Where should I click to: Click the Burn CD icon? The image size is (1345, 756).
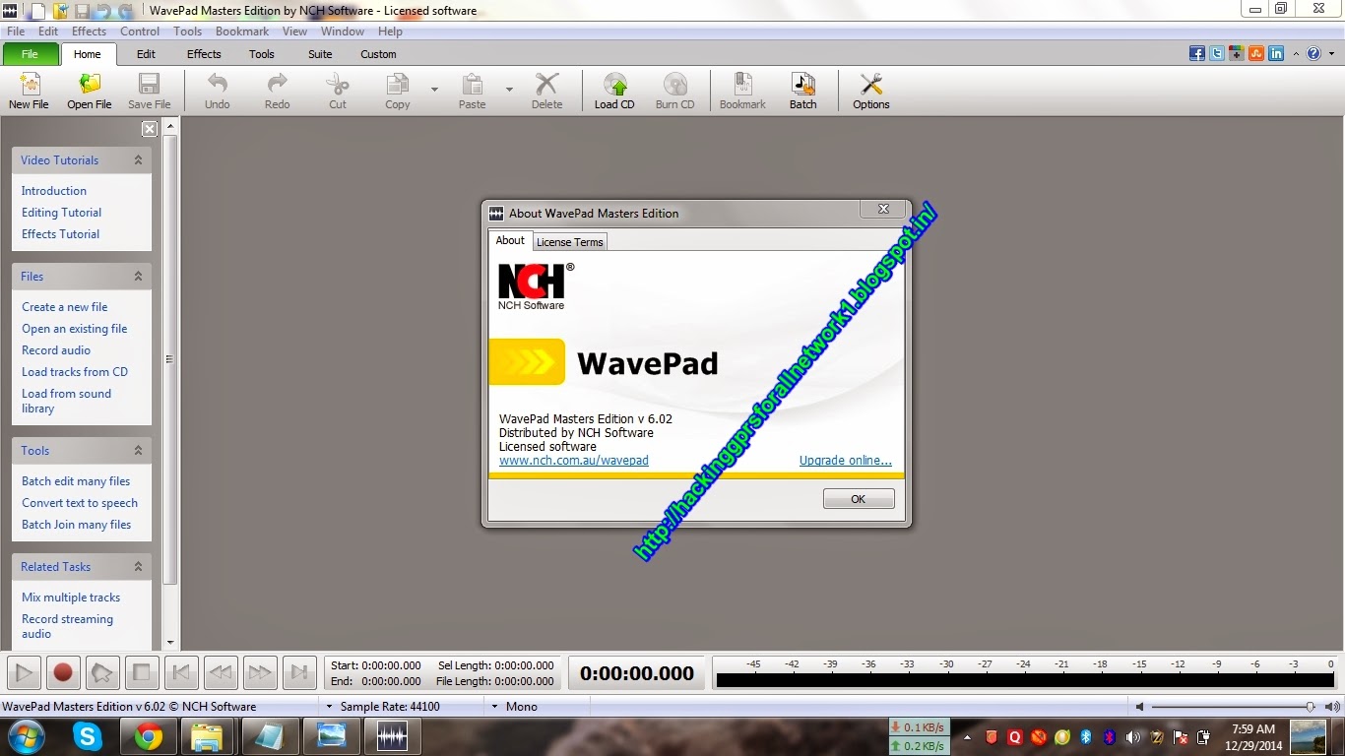pos(674,91)
